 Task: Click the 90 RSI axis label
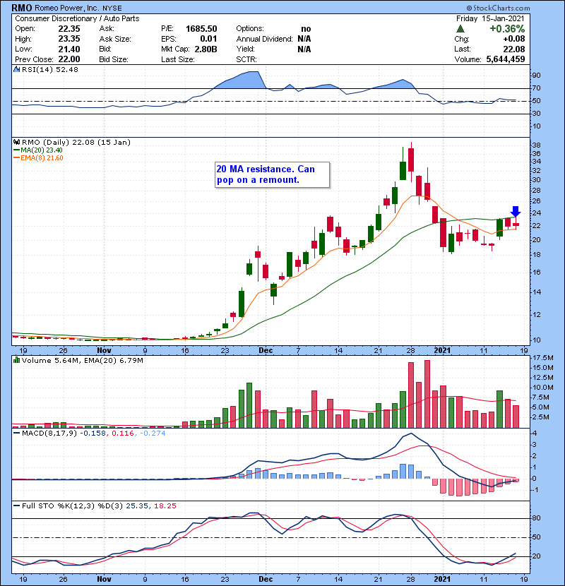tap(536, 76)
